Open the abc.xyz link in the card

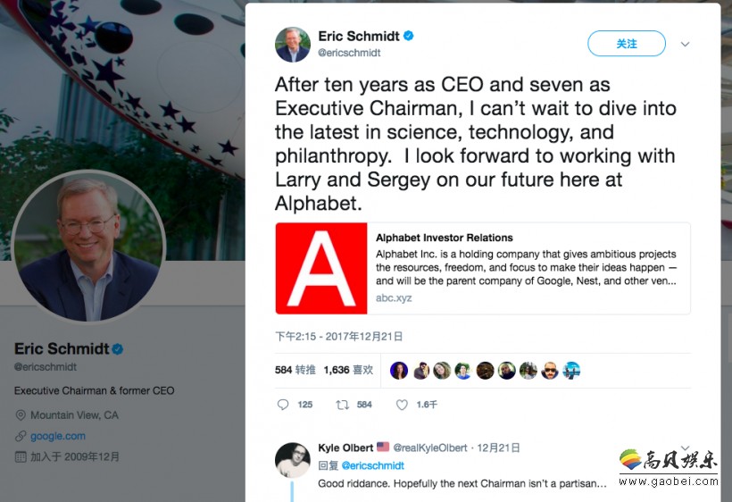tap(394, 298)
